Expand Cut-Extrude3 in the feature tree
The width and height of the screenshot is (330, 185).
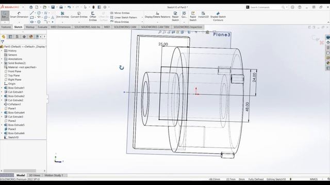[x=2, y=117]
